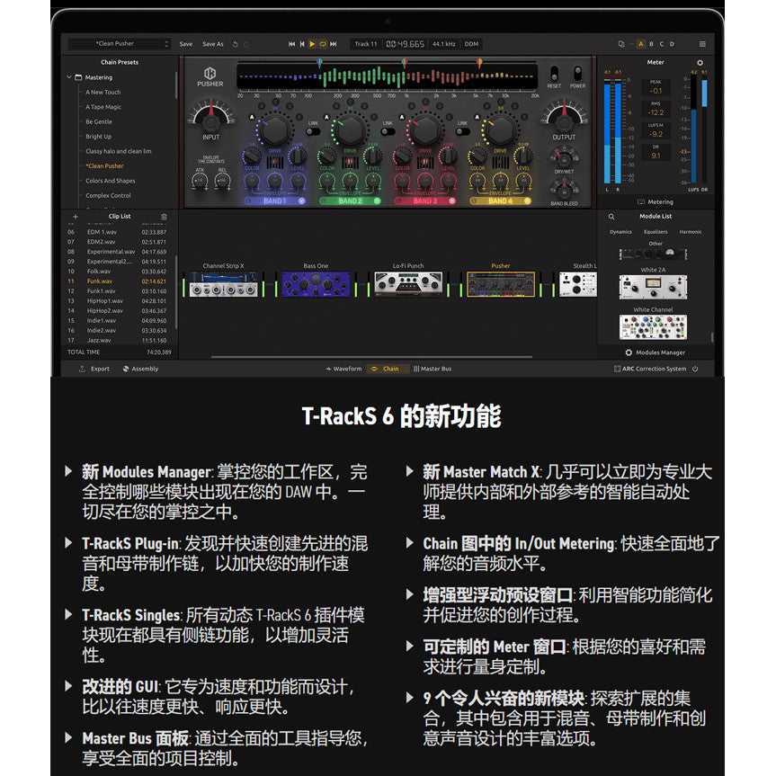This screenshot has height=776, width=776.
Task: Click the Band 4 solo icon
Action: tap(474, 201)
